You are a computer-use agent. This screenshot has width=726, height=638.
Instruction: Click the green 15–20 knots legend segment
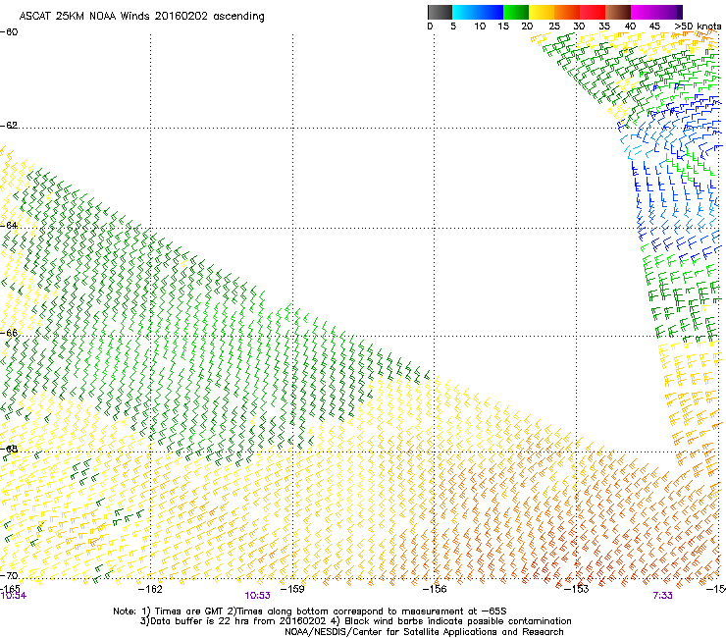coord(516,12)
